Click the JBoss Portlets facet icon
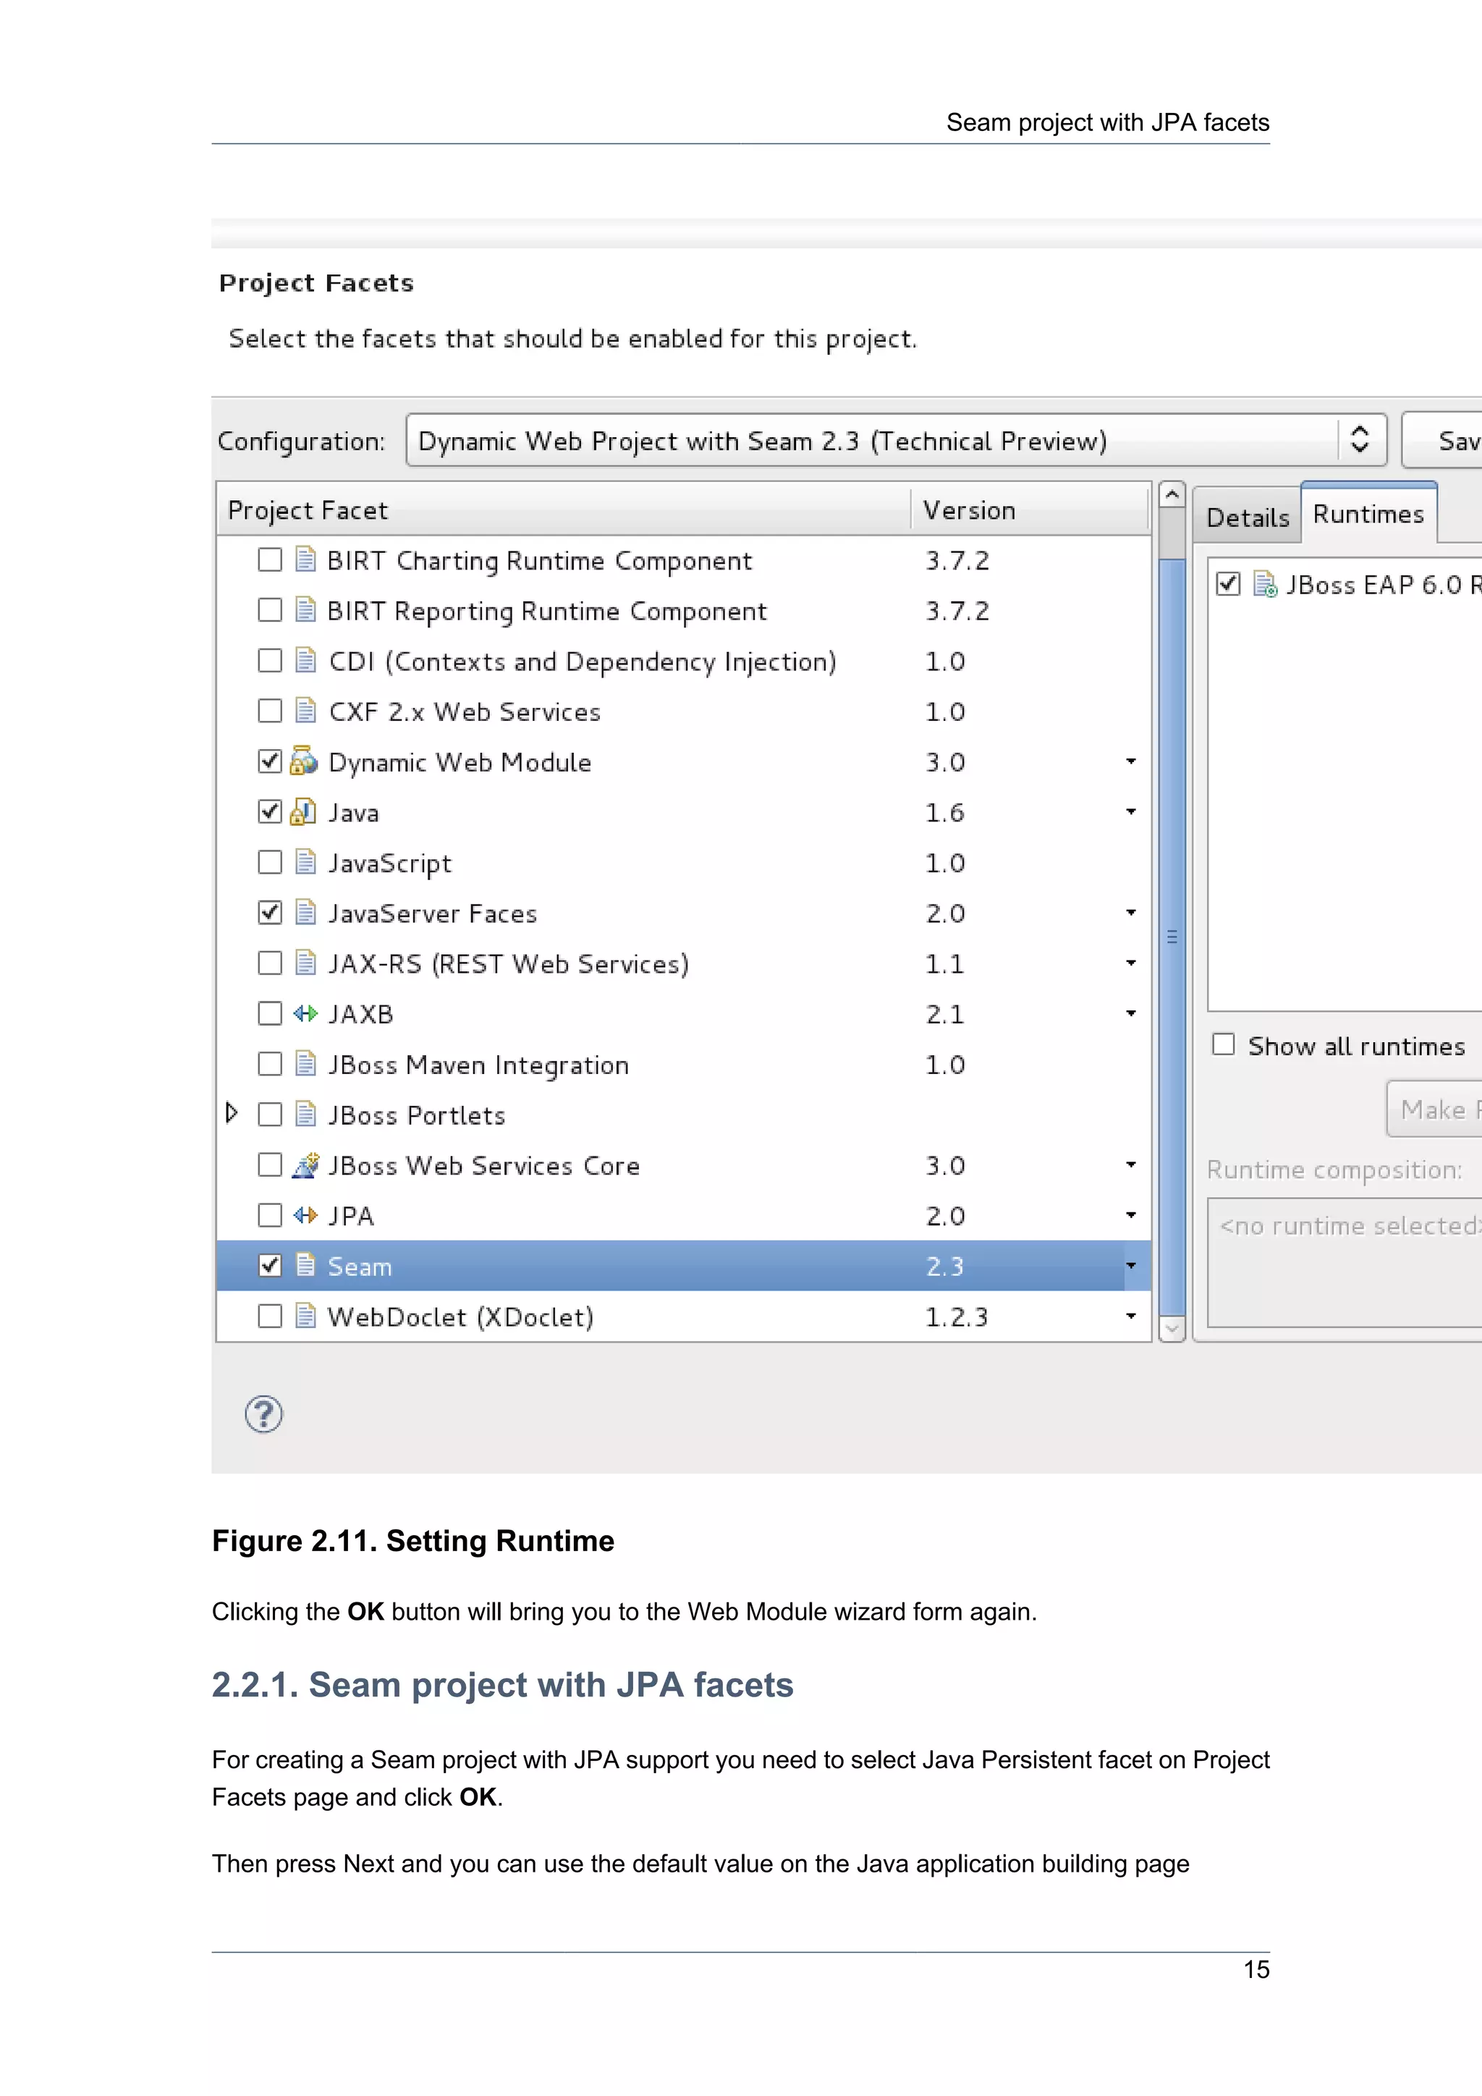The image size is (1482, 2096). coord(305,1114)
